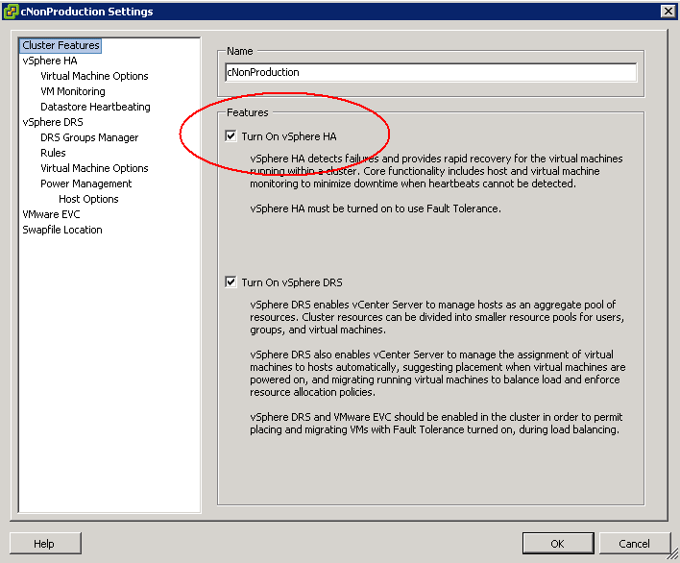
Task: Open the Rules page under vSphere DRS
Action: click(53, 153)
